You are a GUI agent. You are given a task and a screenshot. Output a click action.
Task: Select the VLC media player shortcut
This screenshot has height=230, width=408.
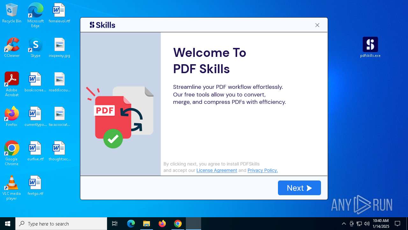coord(12,188)
